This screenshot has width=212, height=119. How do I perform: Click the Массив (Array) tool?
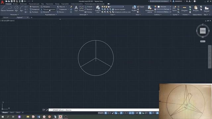(60, 12)
